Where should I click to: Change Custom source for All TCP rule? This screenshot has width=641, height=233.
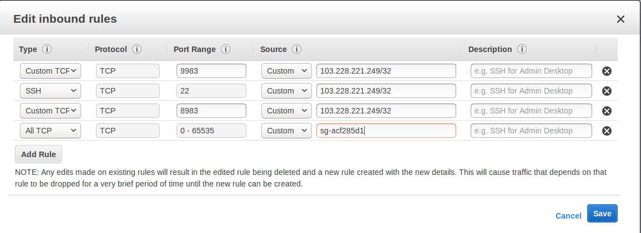coord(286,131)
